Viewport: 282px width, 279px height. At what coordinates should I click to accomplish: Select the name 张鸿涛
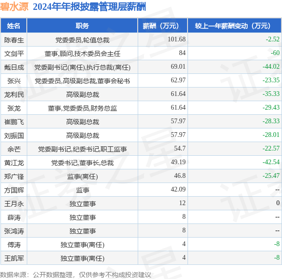(14, 231)
